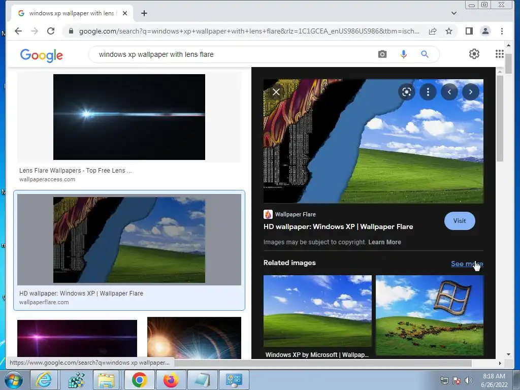Launch Internet Explorer from taskbar

click(44, 380)
